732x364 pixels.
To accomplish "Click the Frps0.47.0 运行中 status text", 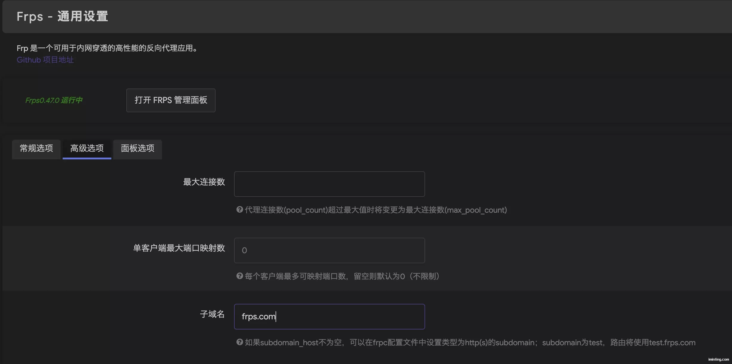I will point(54,100).
